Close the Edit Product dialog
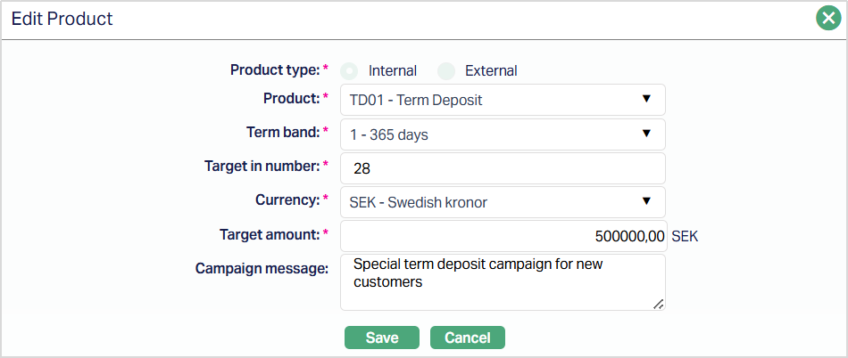 pos(828,18)
